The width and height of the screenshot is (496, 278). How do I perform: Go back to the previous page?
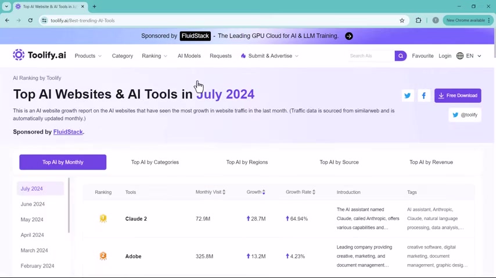pyautogui.click(x=7, y=20)
